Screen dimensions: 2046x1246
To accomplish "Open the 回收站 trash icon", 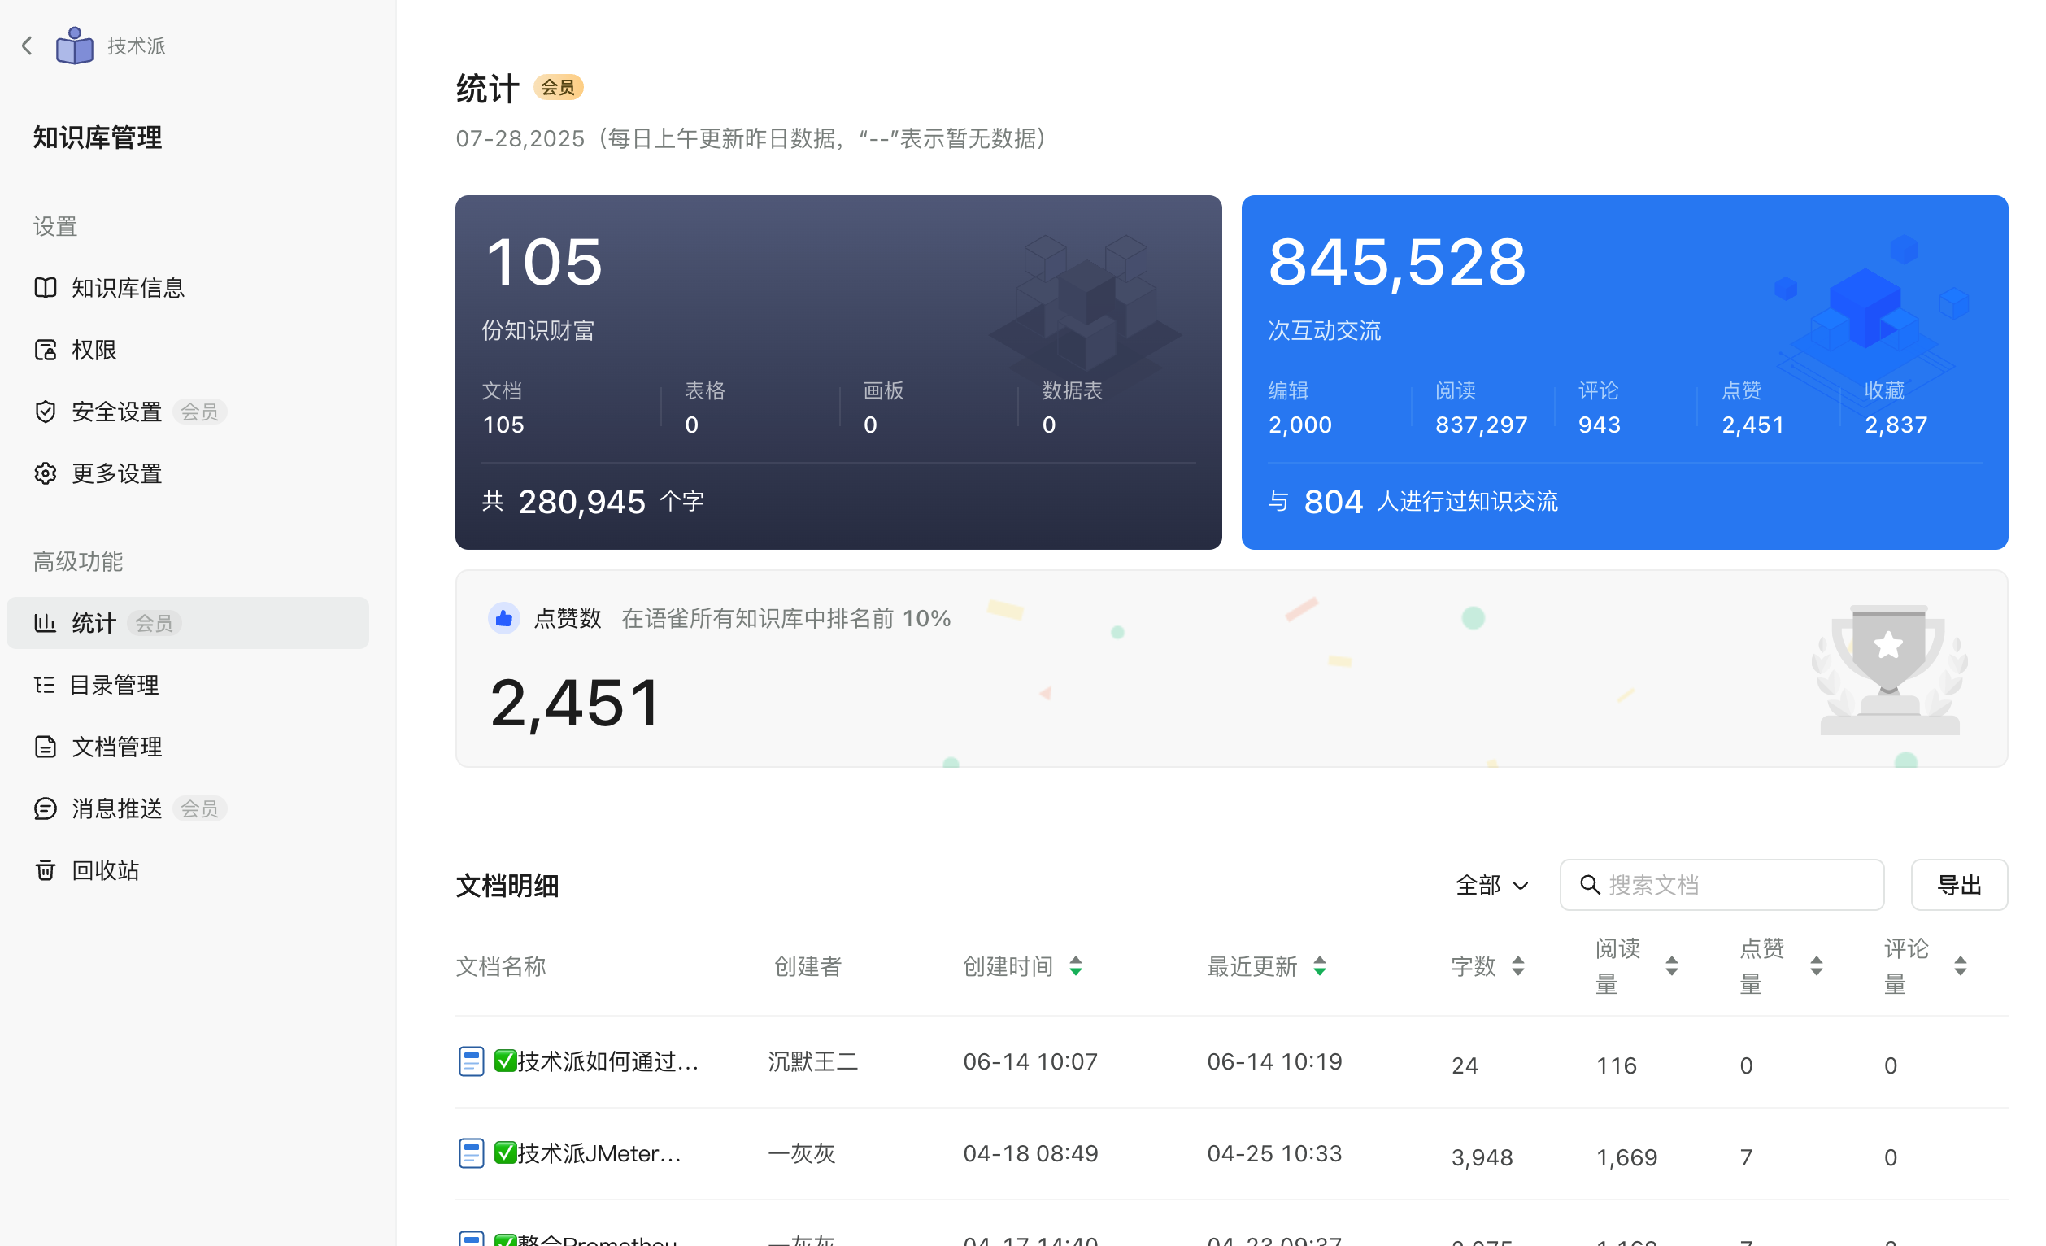I will [46, 869].
